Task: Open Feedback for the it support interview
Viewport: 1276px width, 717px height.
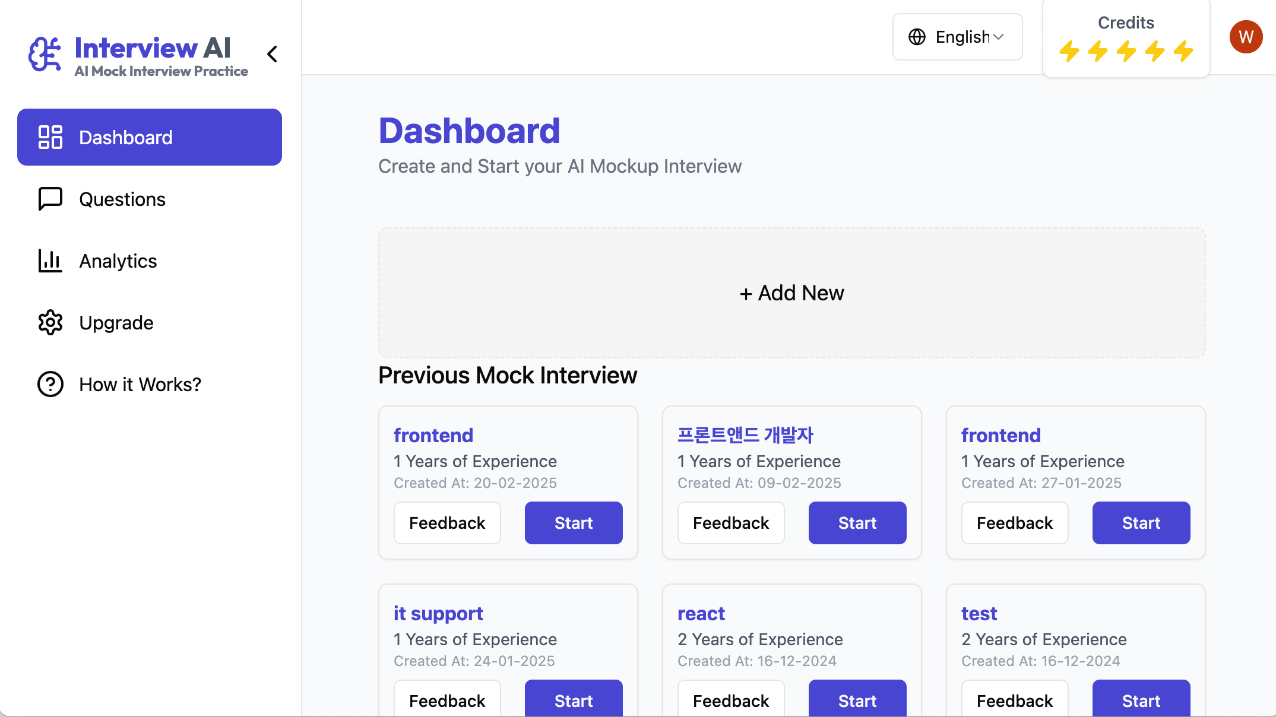Action: coord(447,699)
